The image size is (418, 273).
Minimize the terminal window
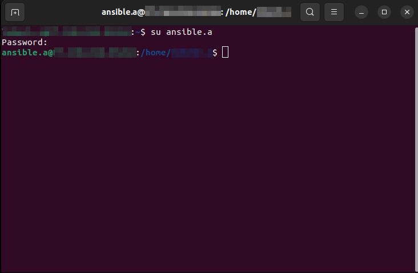361,12
